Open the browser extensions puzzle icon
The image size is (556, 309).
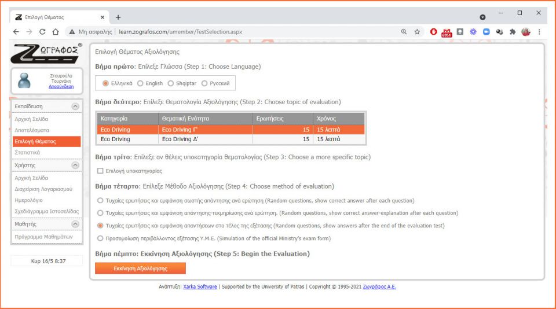pyautogui.click(x=512, y=32)
